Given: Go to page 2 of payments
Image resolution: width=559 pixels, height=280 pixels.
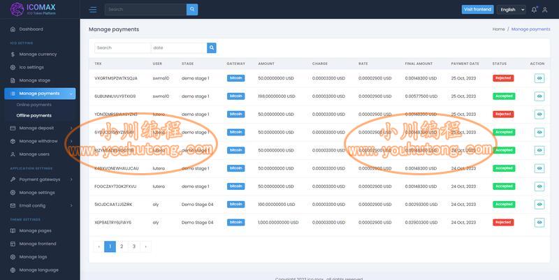Looking at the screenshot, I should coord(122,246).
